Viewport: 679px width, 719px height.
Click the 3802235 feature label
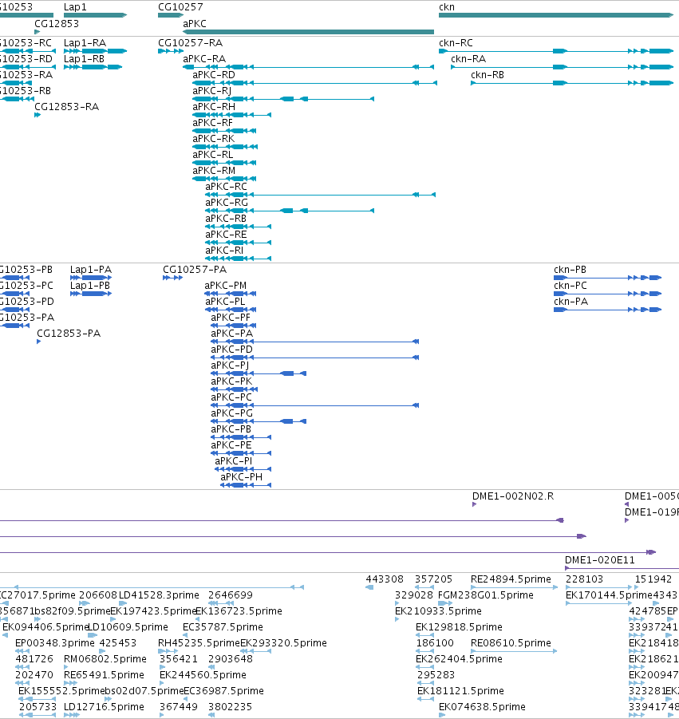point(230,706)
